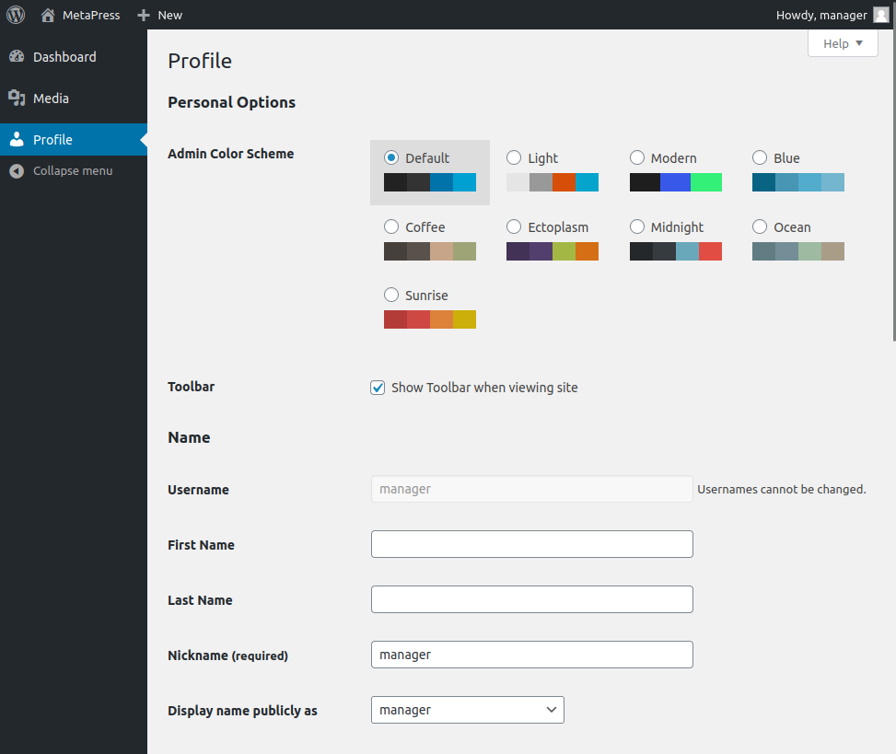Click the Media library icon in sidebar
Screen dimensions: 896x754
click(17, 99)
